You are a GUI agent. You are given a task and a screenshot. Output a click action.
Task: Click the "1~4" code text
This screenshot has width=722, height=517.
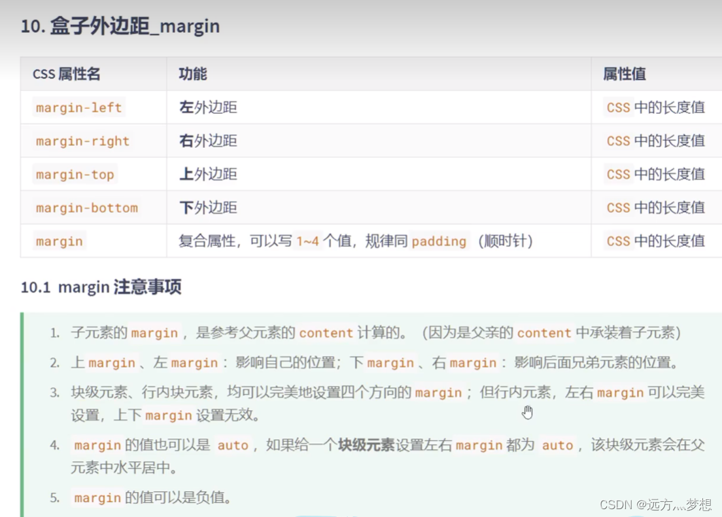coord(307,241)
